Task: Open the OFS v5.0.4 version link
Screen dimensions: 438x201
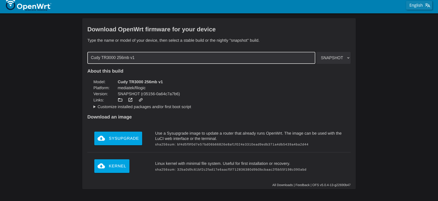Action: [331, 185]
